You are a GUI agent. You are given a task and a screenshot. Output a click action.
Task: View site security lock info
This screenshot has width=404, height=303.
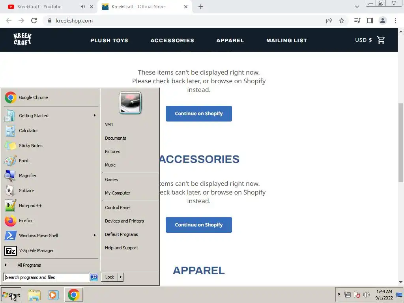50,21
